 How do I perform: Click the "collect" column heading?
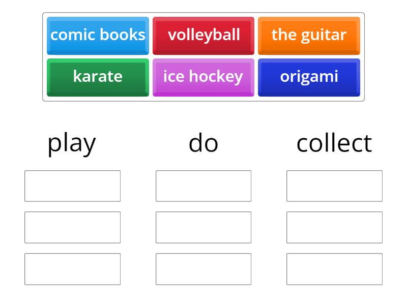click(x=334, y=143)
